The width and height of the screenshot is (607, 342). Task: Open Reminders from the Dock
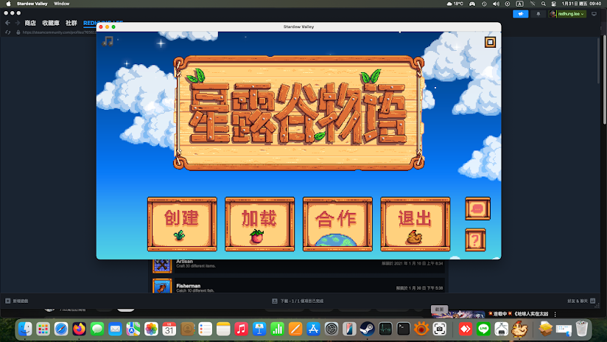click(206, 329)
